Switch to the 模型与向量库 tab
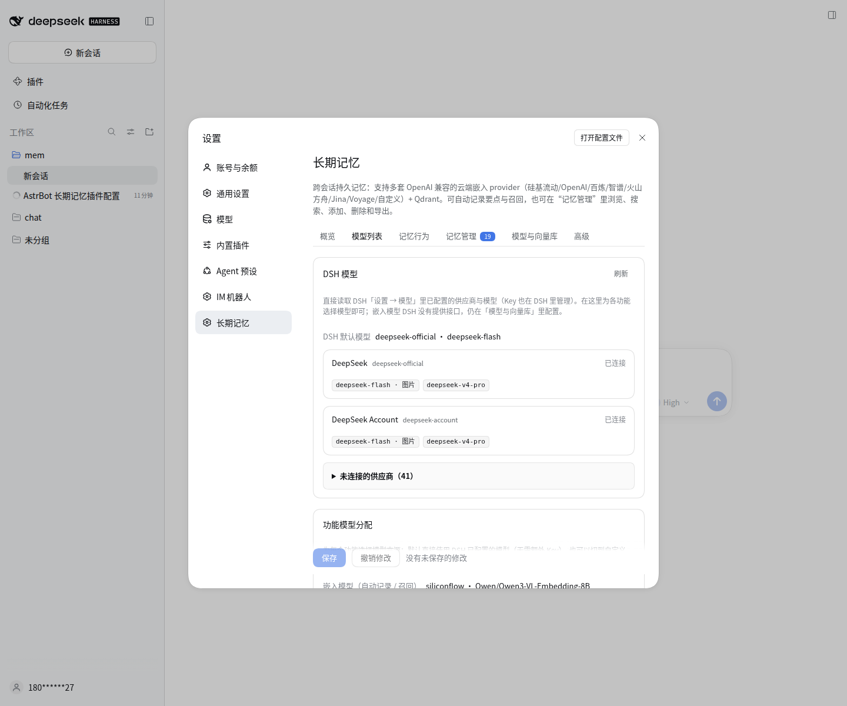Viewport: 847px width, 706px height. [x=535, y=237]
